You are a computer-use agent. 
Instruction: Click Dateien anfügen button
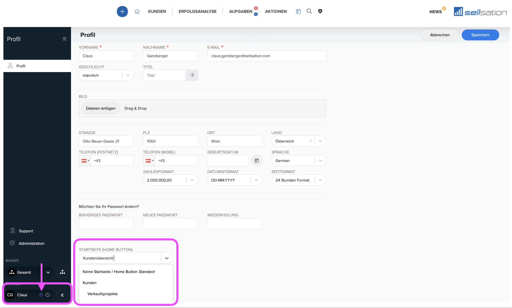pyautogui.click(x=101, y=108)
